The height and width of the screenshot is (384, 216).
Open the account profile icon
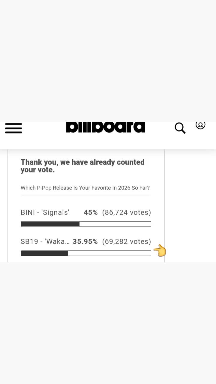point(200,125)
